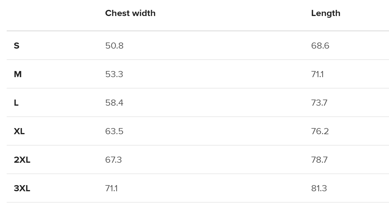Viewport: 389px width, 209px height.
Task: Click chest width value 53.3
Action: tap(114, 74)
